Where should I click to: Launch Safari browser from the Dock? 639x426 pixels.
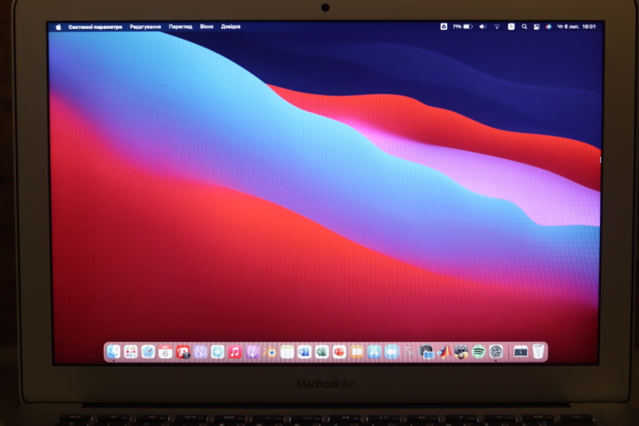pyautogui.click(x=148, y=352)
